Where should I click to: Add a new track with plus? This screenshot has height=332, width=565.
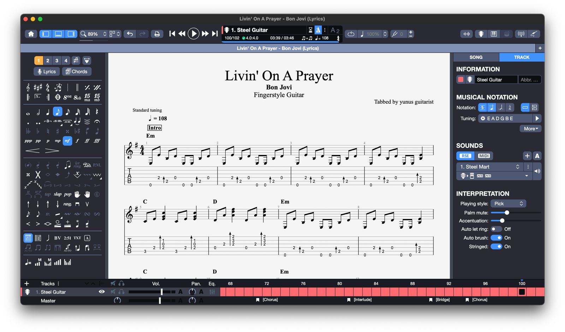tap(26, 283)
